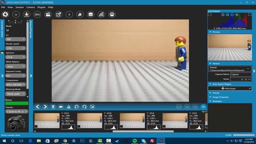256x144 pixels.
Task: Tick the histogram top-left checkbox
Action: (x=210, y=14)
